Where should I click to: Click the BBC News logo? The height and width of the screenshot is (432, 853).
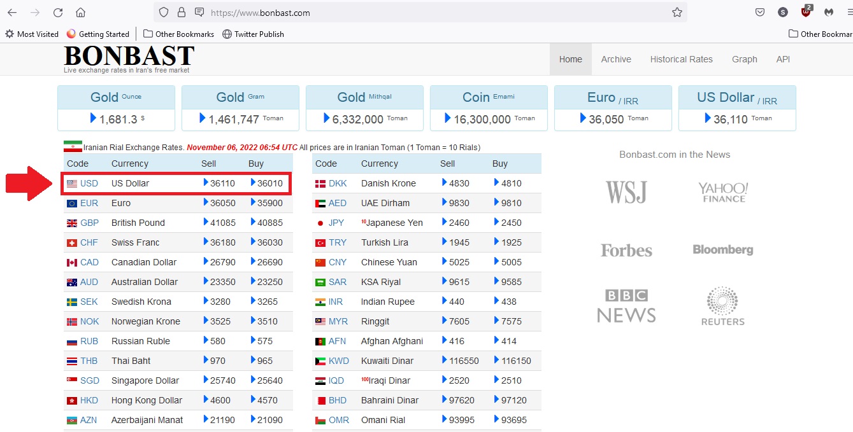(x=626, y=306)
